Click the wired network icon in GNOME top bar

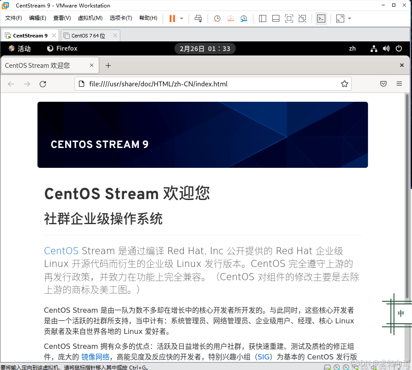pos(374,48)
